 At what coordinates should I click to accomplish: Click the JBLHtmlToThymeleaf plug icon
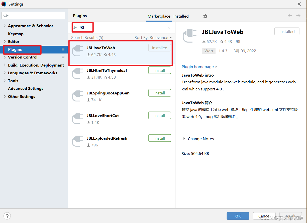tap(77, 74)
